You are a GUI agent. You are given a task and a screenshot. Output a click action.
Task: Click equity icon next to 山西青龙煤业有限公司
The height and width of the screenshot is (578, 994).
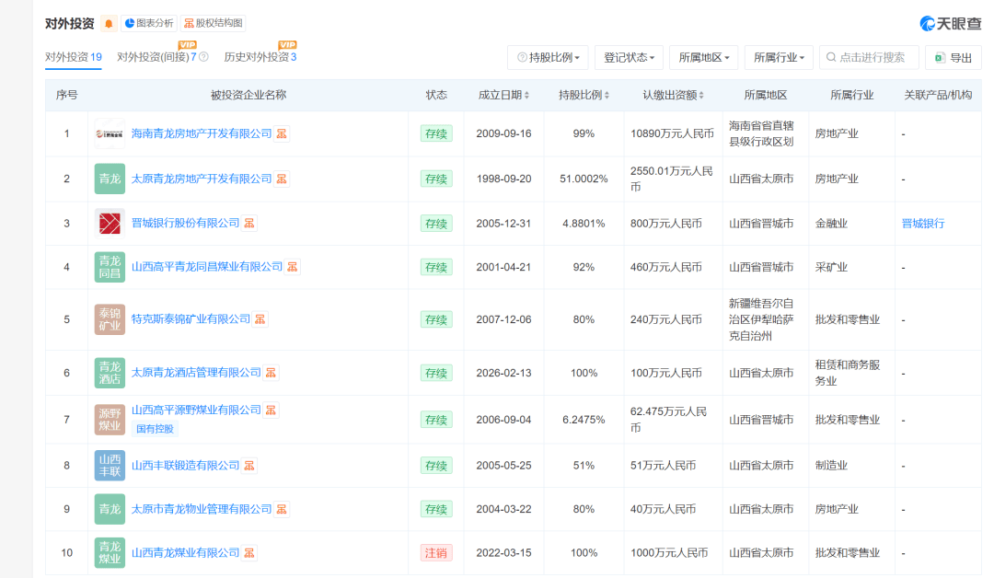249,553
